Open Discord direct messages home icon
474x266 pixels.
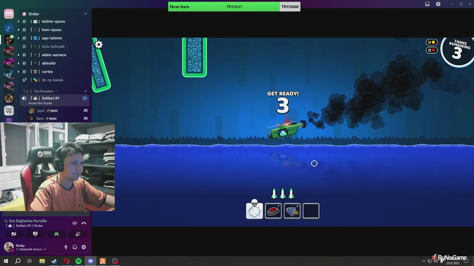click(9, 14)
